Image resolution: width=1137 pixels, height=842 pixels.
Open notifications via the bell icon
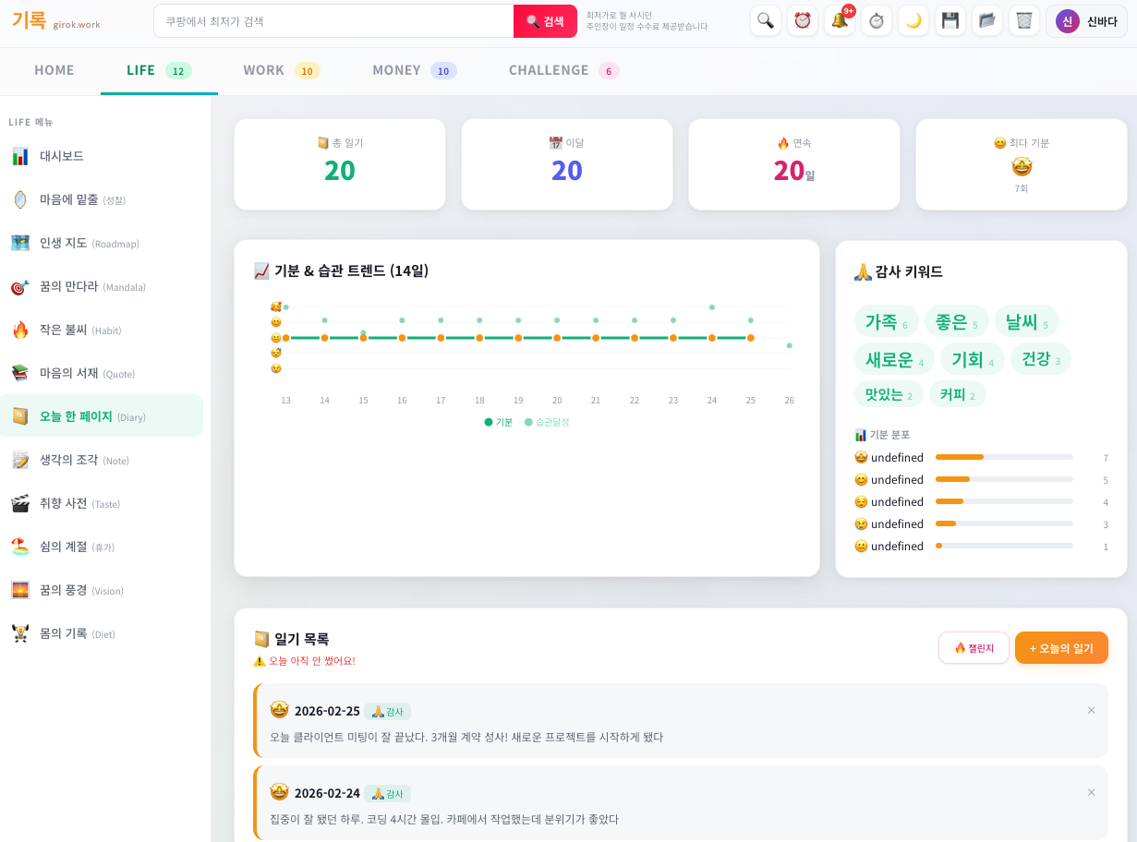pyautogui.click(x=839, y=19)
